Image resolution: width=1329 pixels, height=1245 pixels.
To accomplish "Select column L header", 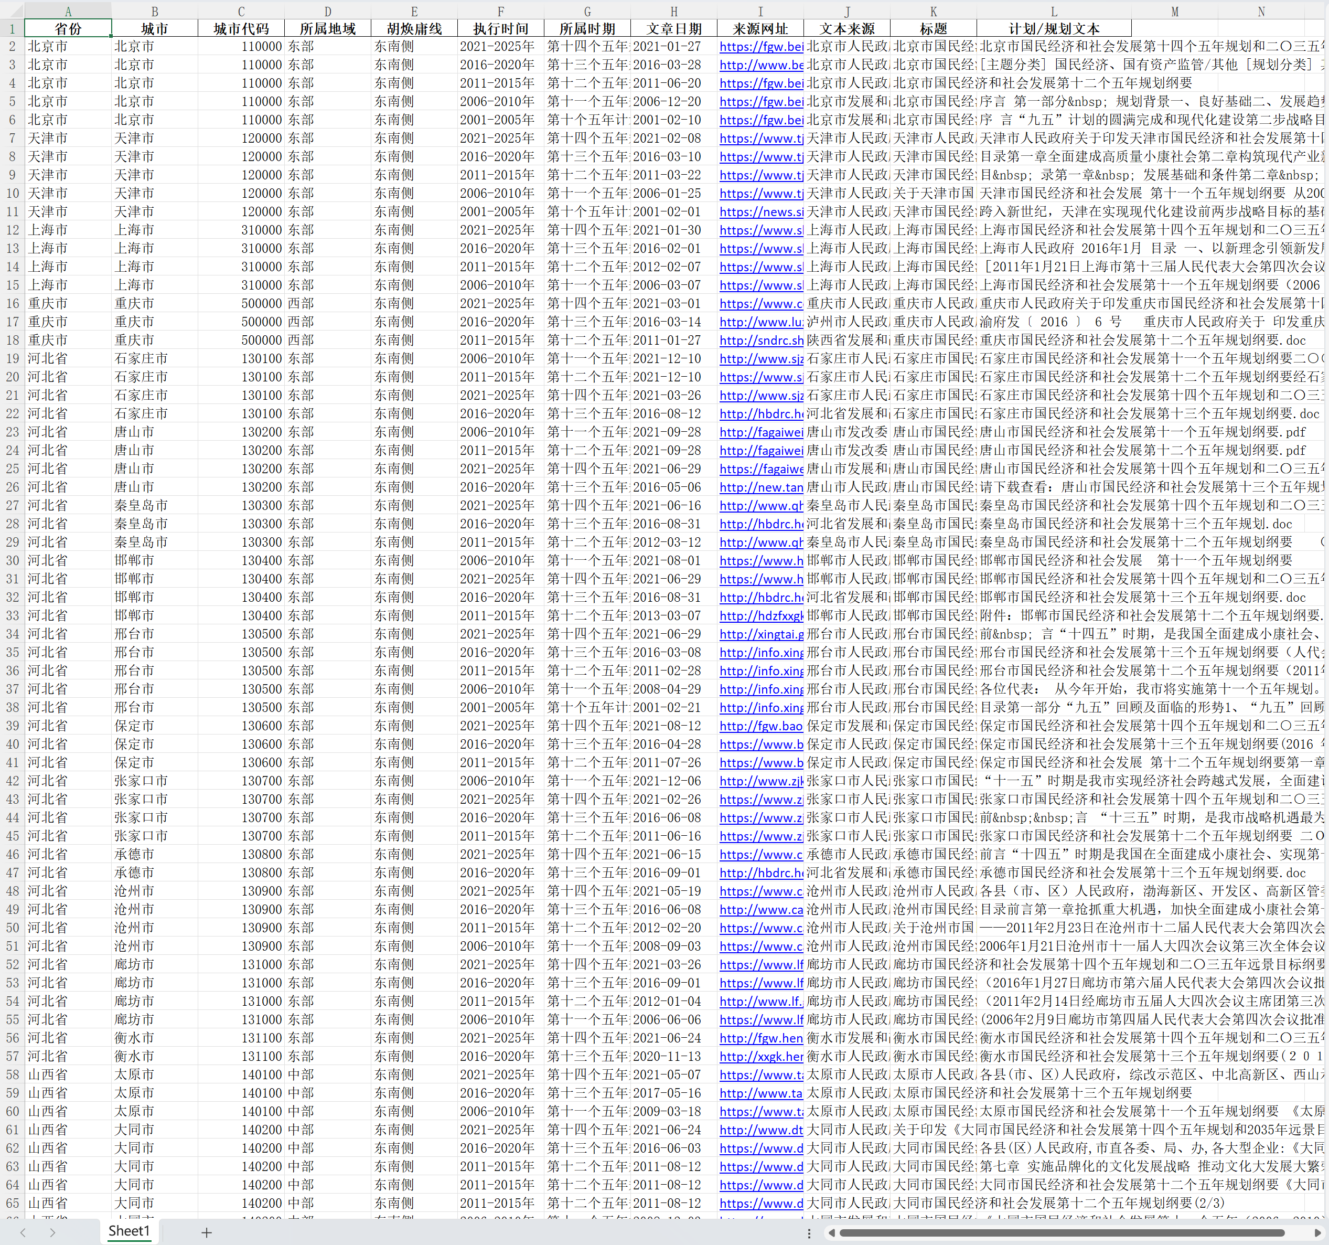I will click(1054, 10).
